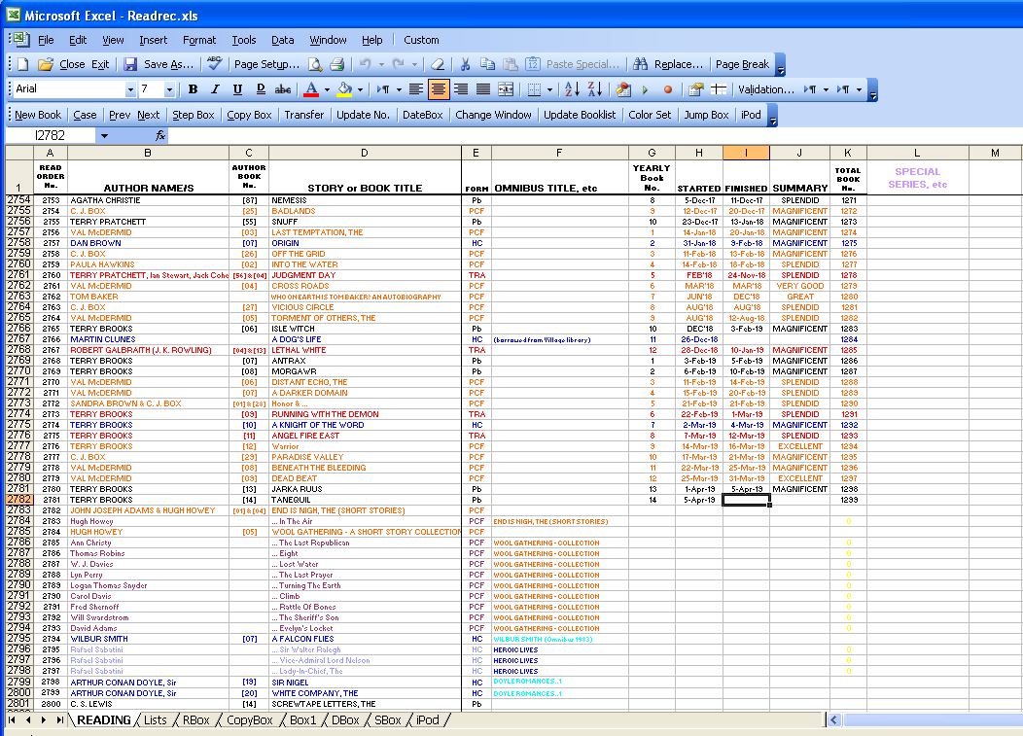This screenshot has height=736, width=1023.
Task: Open the Name Box dropdown arrow
Action: (x=104, y=136)
